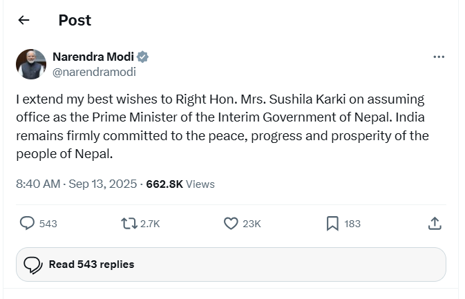The image size is (465, 299).
Task: Click the 23K likes count
Action: click(x=252, y=224)
